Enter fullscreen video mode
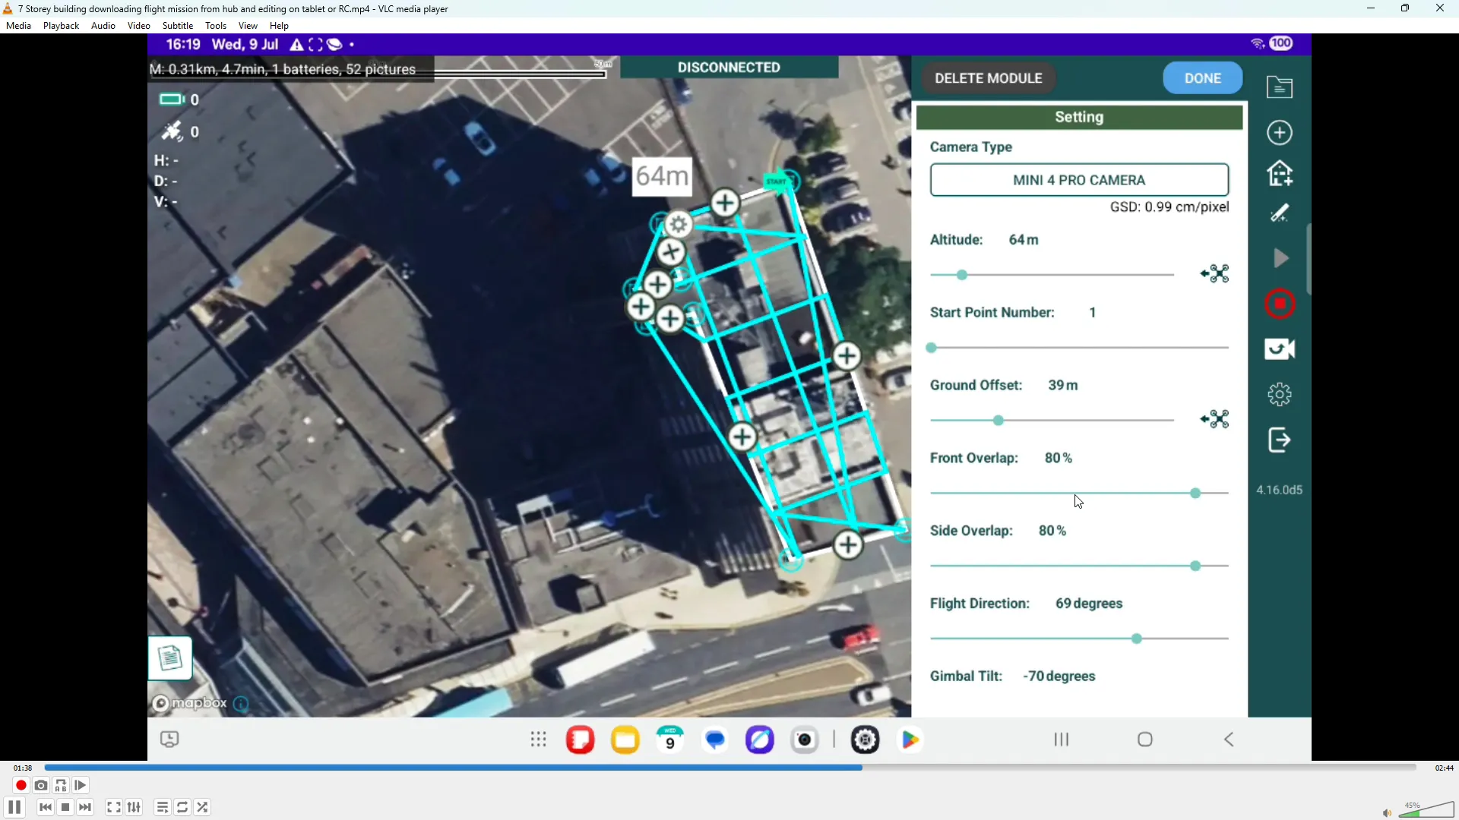Viewport: 1459px width, 820px height. (x=113, y=807)
